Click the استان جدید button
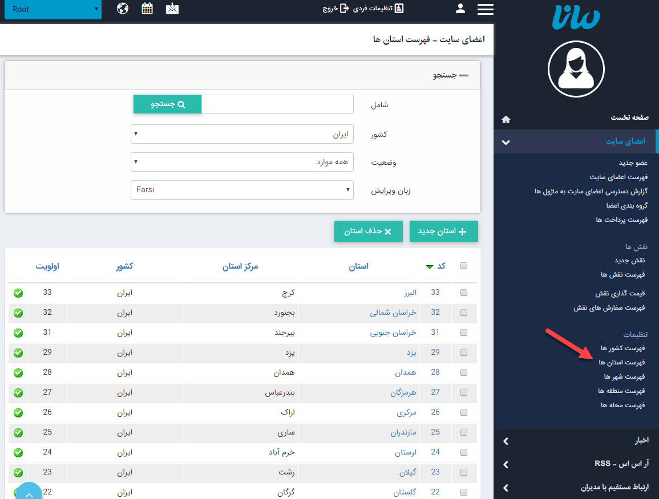Viewport: 659px width, 499px height. coord(443,231)
